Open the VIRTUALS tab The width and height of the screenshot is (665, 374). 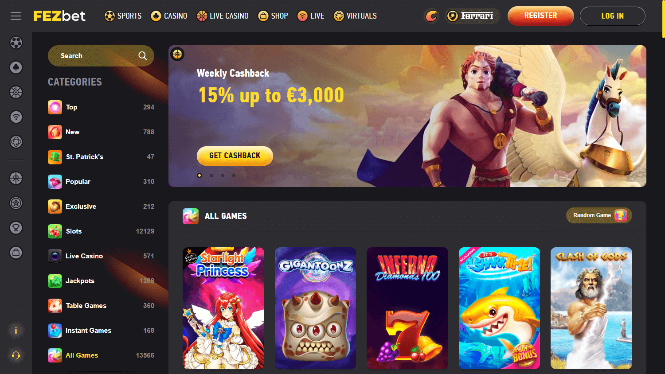click(355, 16)
